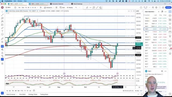Click the compare symbol plus circle
Viewport: 172px width, 97px height.
[15, 8]
